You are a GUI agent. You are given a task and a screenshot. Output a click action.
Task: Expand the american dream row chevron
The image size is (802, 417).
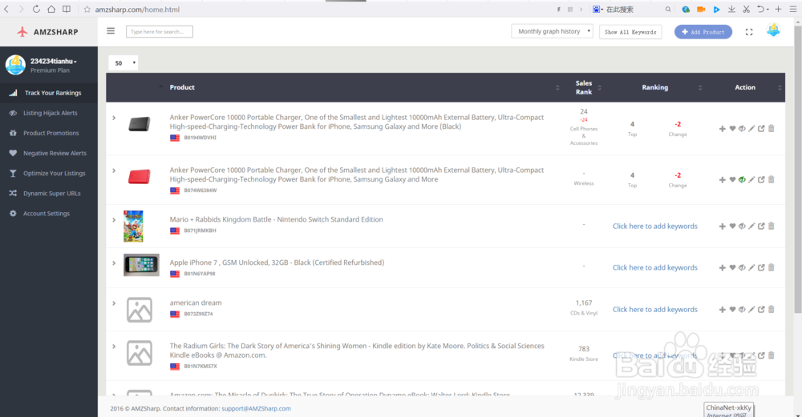[114, 303]
